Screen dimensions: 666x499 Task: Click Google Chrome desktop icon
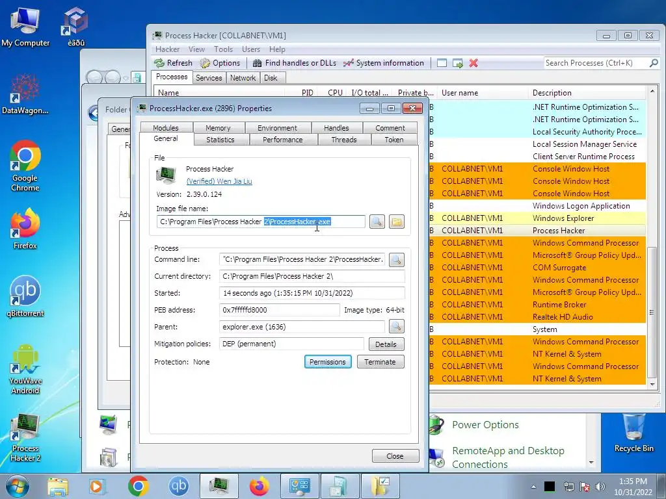[x=25, y=166]
